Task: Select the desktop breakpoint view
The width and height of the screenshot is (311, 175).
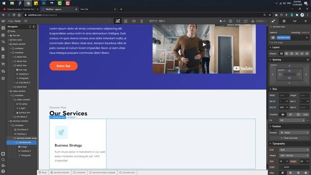Action: coord(118,21)
